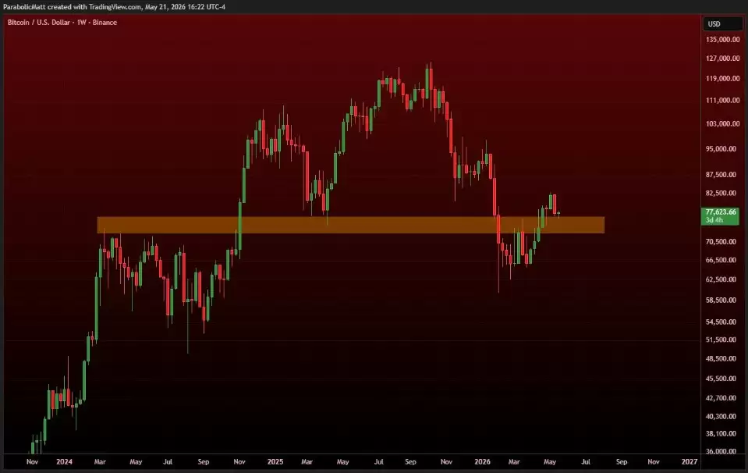Click the 45,500.00 price axis label
The width and height of the screenshot is (748, 473).
pyautogui.click(x=721, y=379)
